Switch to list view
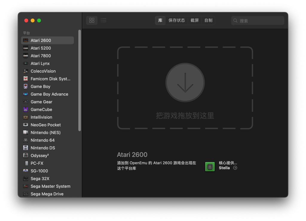 tap(103, 20)
